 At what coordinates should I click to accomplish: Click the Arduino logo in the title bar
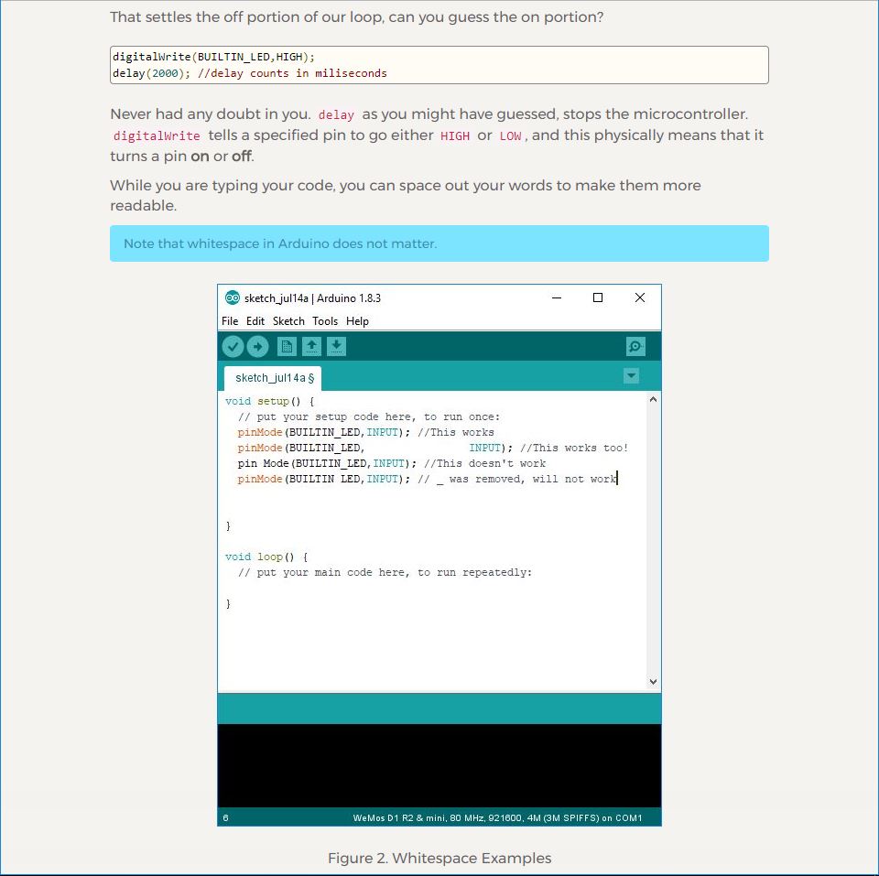(233, 297)
